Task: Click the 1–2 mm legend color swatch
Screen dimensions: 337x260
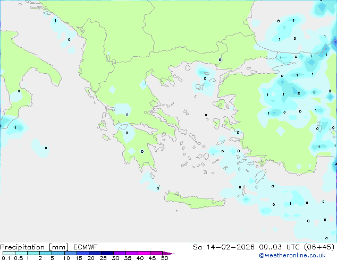Action: pos(33,253)
